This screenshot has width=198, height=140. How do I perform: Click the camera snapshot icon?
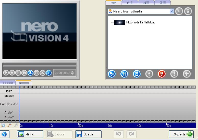(x=24, y=73)
